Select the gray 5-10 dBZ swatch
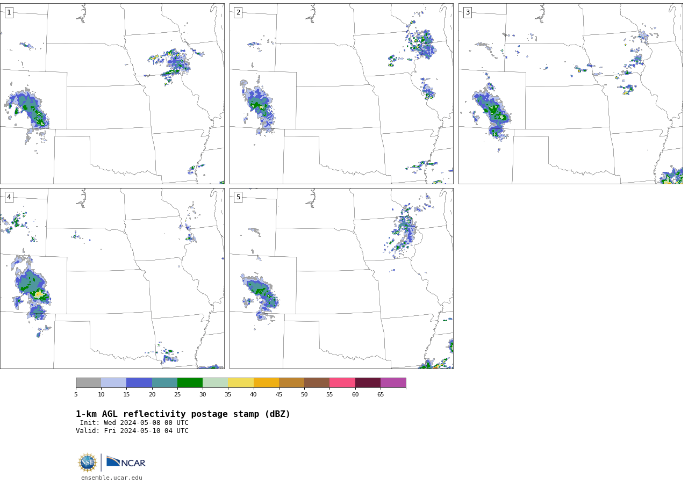 click(x=88, y=382)
